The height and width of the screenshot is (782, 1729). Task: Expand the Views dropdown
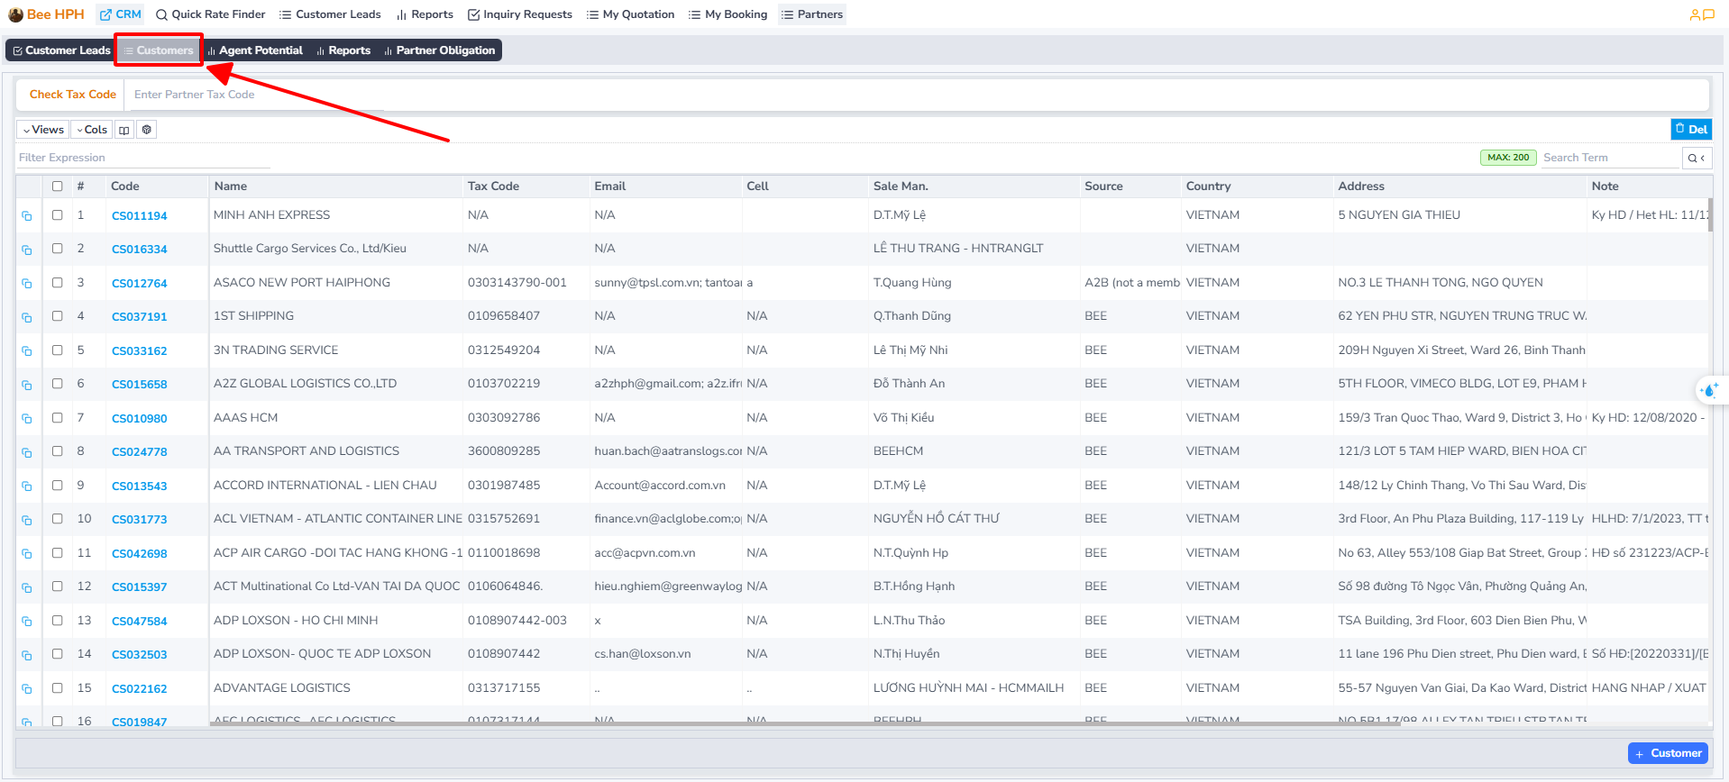(43, 130)
